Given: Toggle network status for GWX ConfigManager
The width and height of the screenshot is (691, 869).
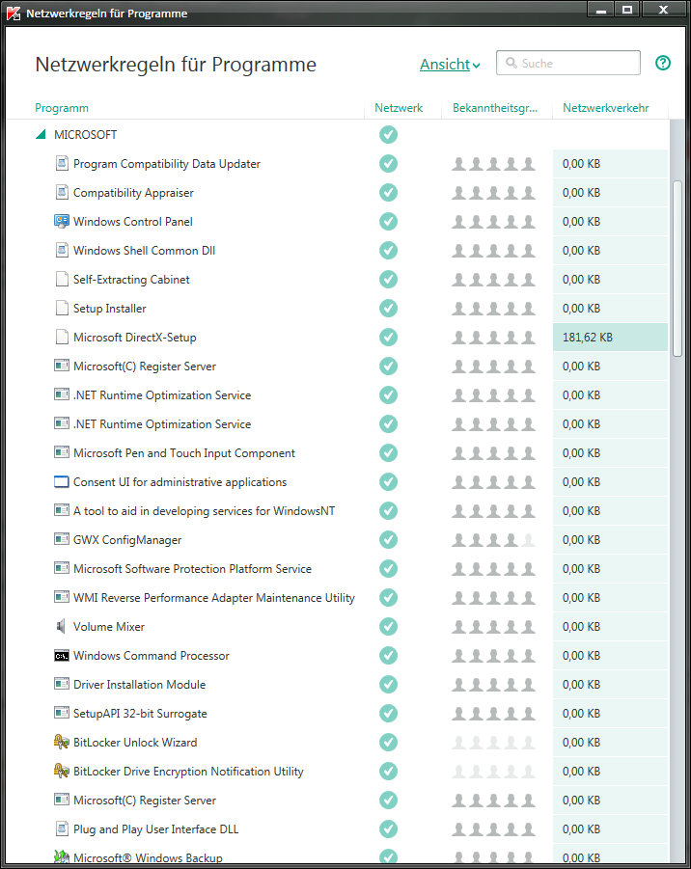Looking at the screenshot, I should coord(388,539).
